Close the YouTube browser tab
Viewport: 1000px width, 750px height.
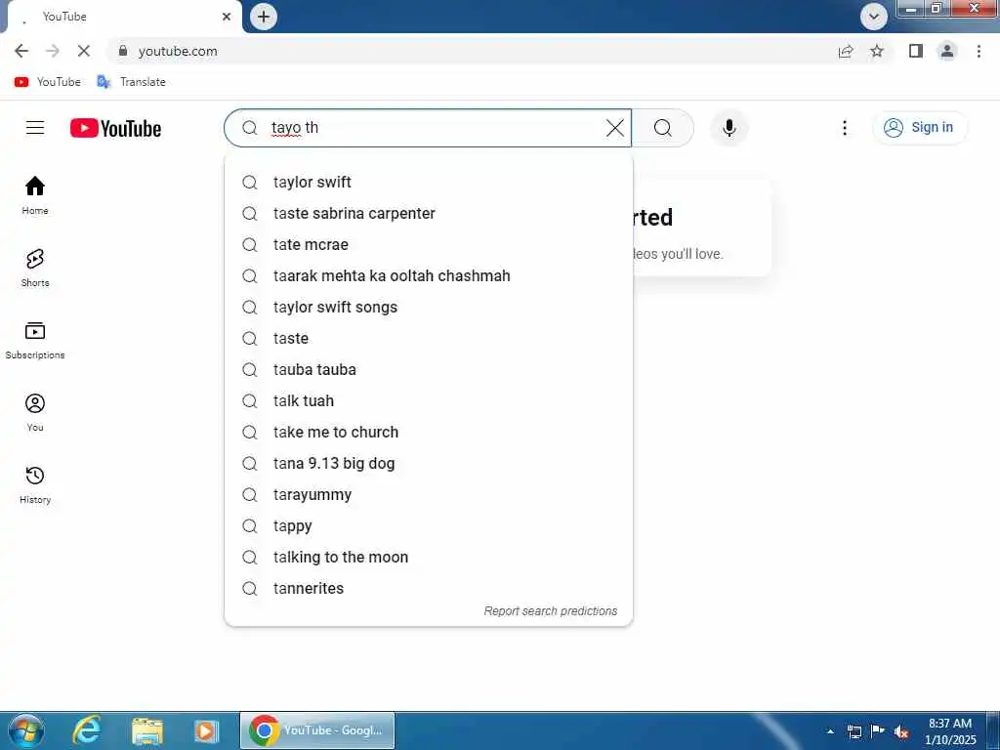227,17
